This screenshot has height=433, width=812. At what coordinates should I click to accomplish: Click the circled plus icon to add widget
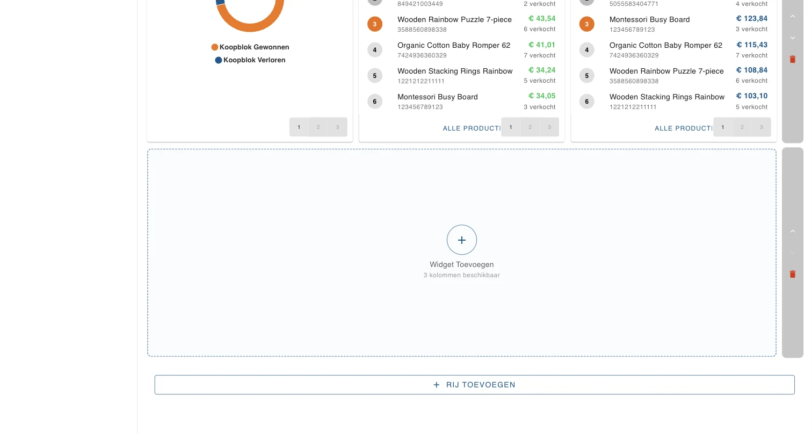pos(462,240)
